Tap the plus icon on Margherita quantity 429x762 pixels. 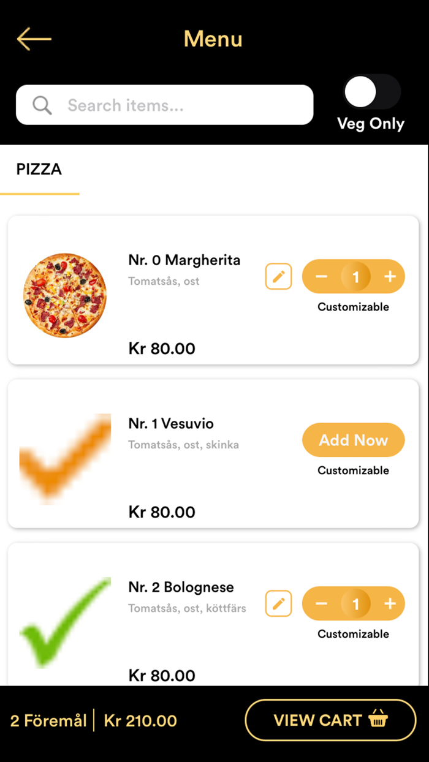(x=390, y=276)
